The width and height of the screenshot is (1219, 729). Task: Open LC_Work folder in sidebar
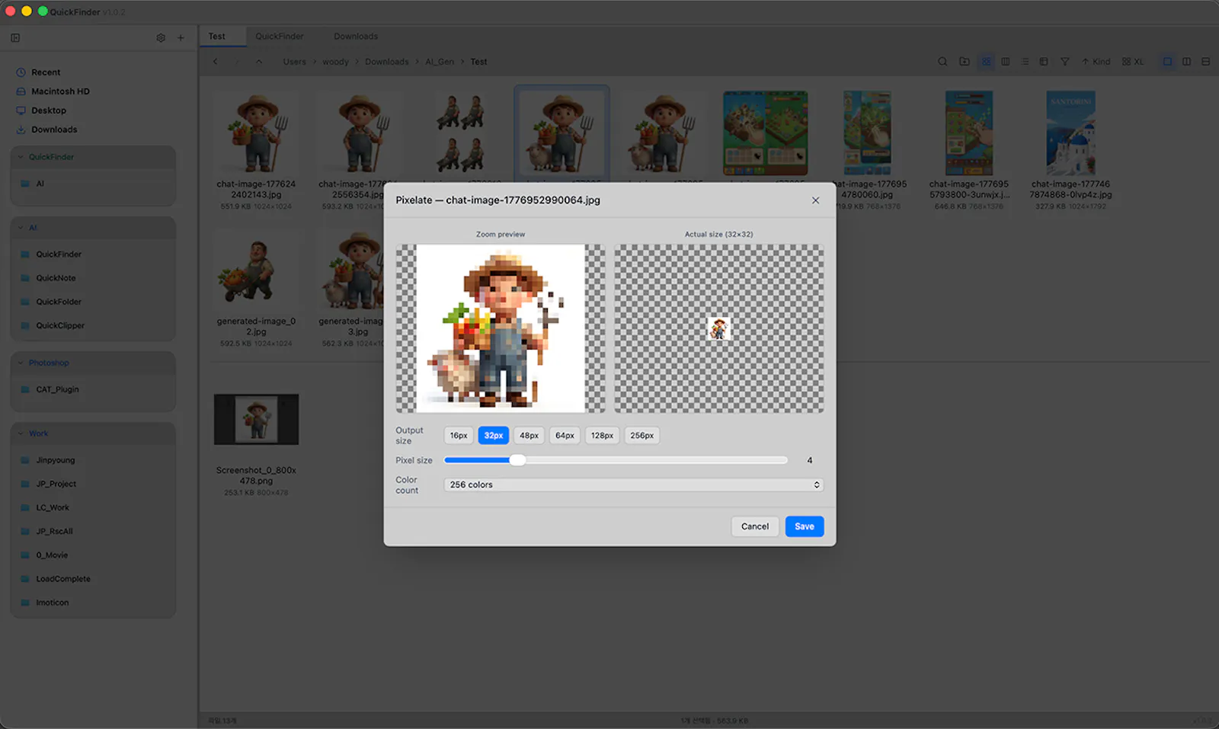[x=52, y=507]
